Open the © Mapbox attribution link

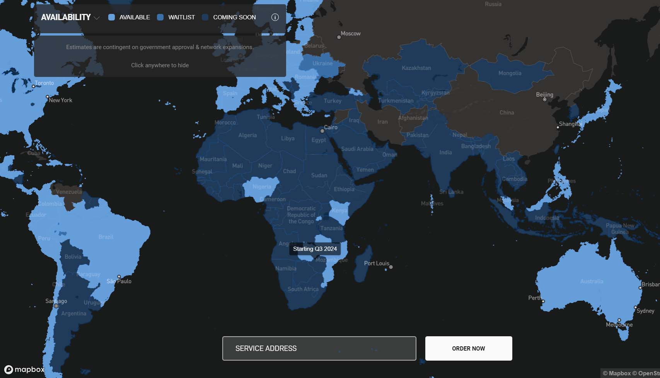(x=616, y=373)
